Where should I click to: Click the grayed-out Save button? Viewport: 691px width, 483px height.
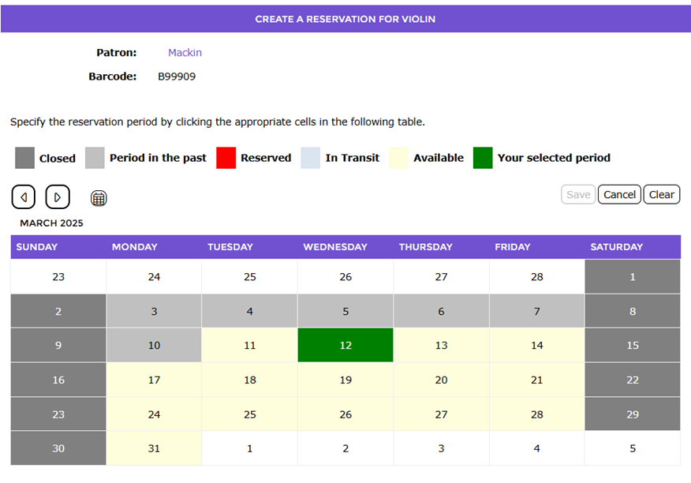(x=578, y=194)
